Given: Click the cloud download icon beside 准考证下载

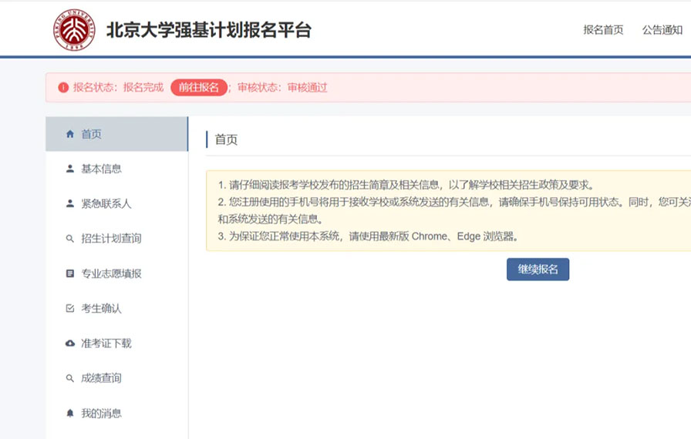Looking at the screenshot, I should point(69,343).
